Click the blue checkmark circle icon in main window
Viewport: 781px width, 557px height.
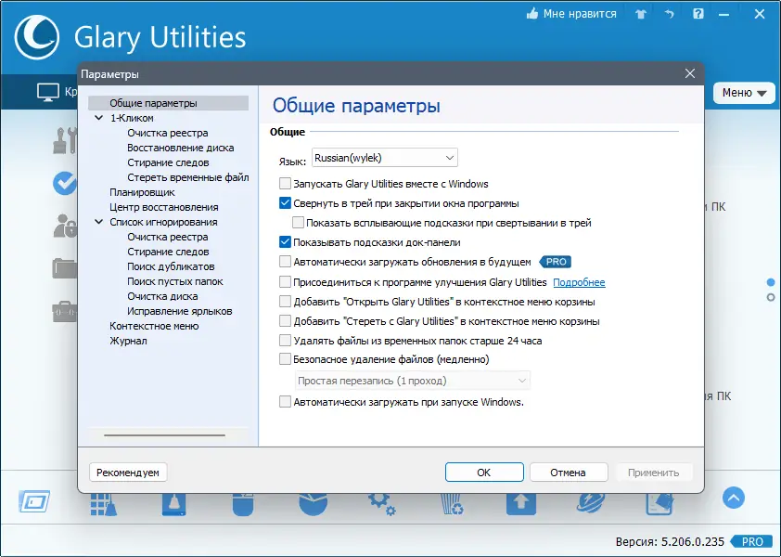coord(65,183)
